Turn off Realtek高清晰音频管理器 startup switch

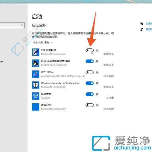(90, 61)
